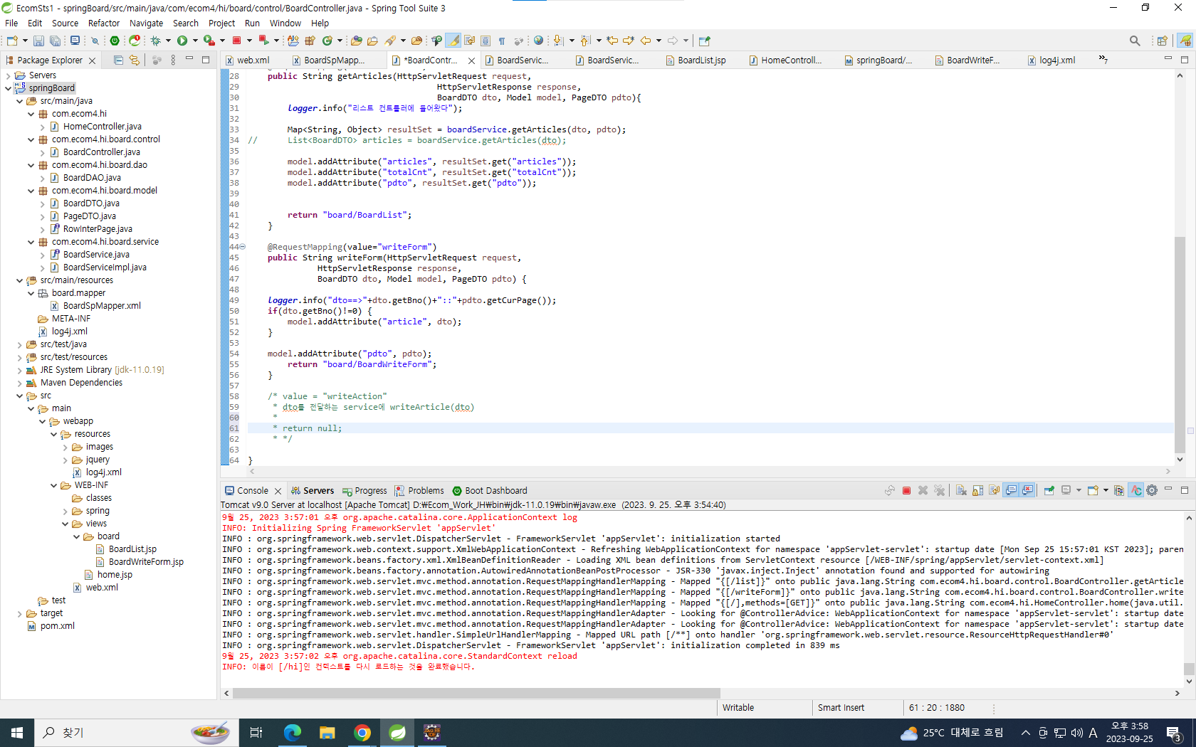Click the green Boot Dashboard power icon
Image resolution: width=1196 pixels, height=747 pixels.
pos(115,41)
